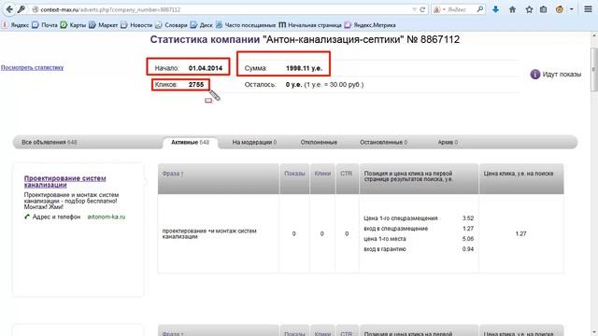Open ad title Проектирование систем канализации
598x336 pixels.
pos(64,181)
